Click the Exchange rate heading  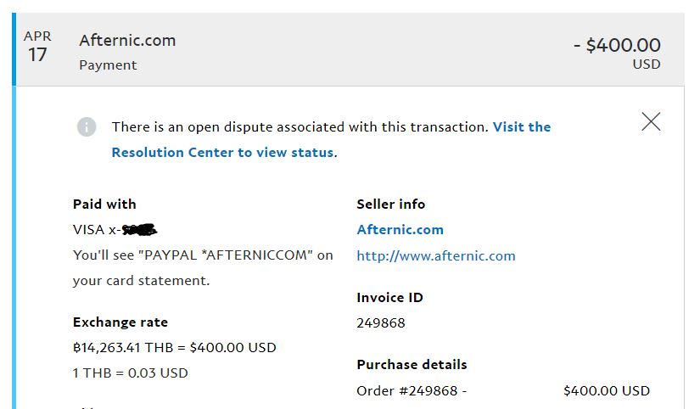click(x=120, y=322)
